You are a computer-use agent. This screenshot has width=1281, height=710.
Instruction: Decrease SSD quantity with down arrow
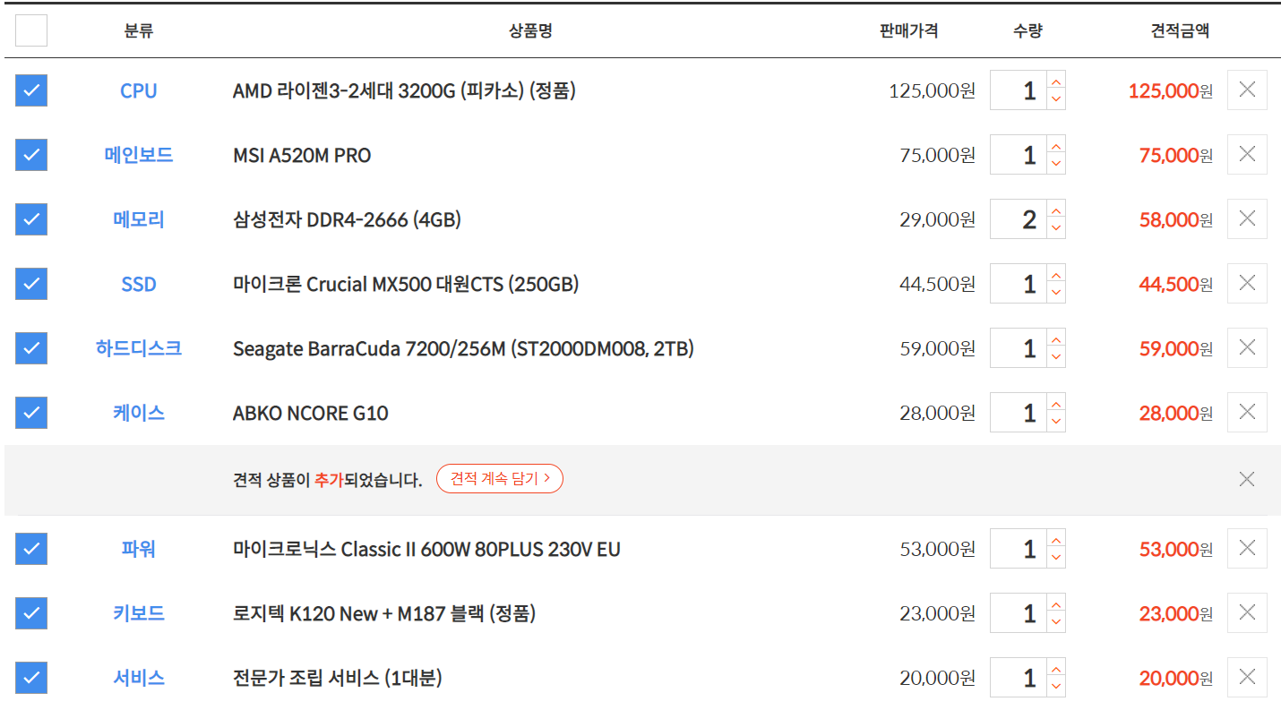(1056, 294)
